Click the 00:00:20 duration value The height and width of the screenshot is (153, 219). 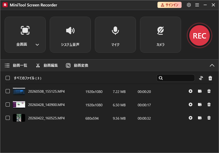(x=144, y=92)
